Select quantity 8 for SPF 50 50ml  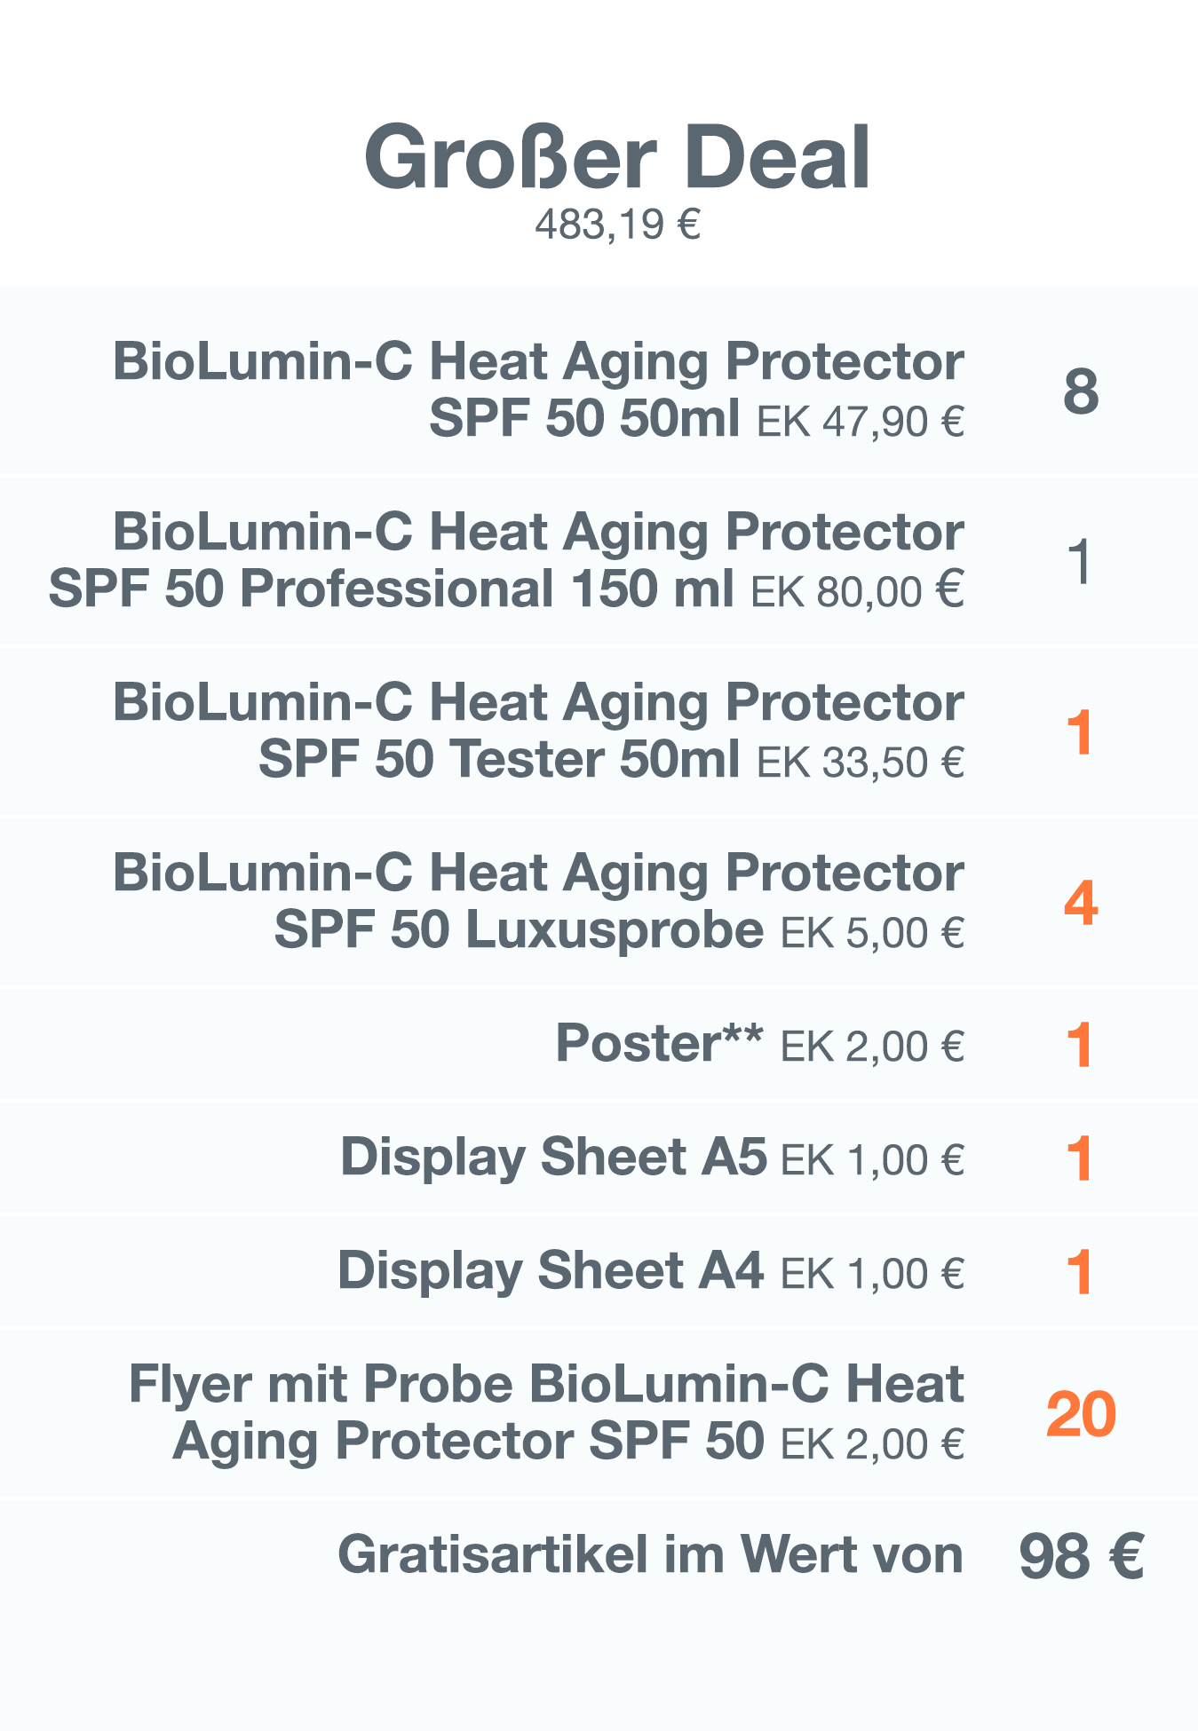tap(1081, 391)
